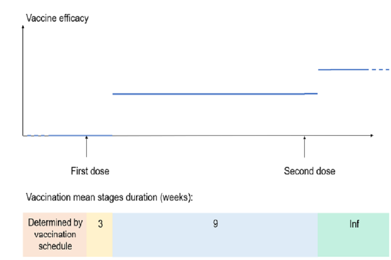Select the light blue stage box labeled 9
The image size is (391, 260).
pos(215,234)
